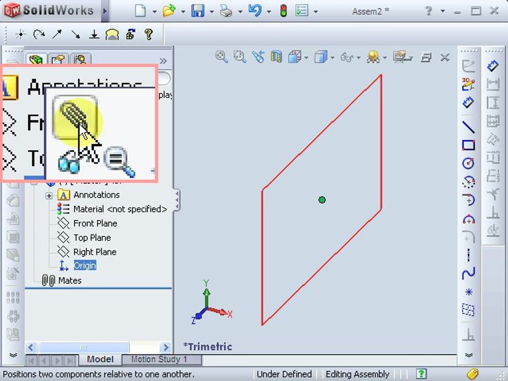Open the Options checklist icon
Screen dimensions: 508x381
[x=302, y=11]
